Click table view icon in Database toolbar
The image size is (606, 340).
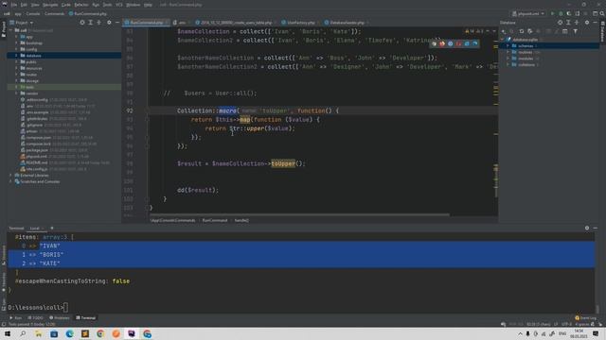[565, 31]
